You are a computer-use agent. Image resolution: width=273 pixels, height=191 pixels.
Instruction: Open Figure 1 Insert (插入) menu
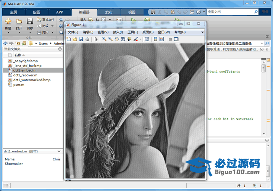[118, 32]
